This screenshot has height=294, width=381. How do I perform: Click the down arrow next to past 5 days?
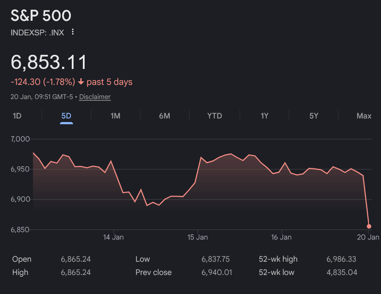click(x=81, y=82)
